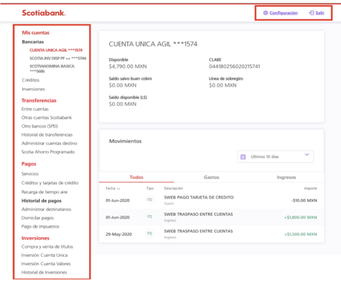Open Historial de transferencias
This screenshot has width=341, height=284.
coord(47,135)
